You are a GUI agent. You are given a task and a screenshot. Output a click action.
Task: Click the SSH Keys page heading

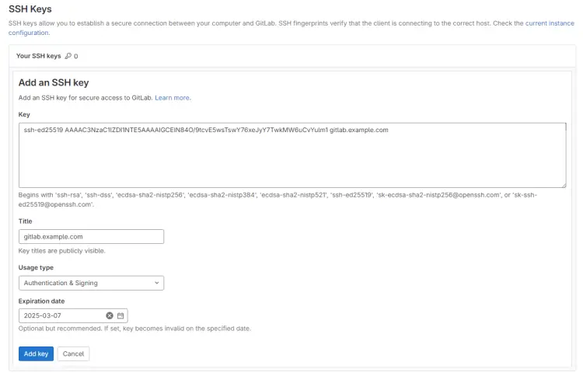(x=30, y=9)
